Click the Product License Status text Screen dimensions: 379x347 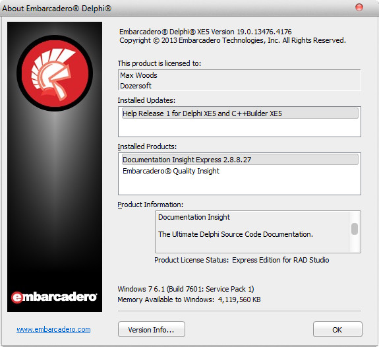[242, 260]
